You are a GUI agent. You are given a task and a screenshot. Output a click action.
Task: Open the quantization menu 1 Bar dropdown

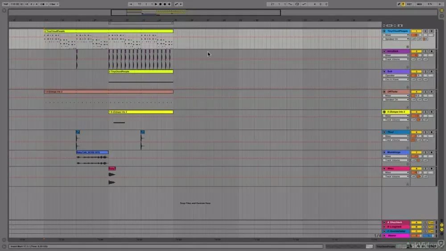[x=54, y=4]
